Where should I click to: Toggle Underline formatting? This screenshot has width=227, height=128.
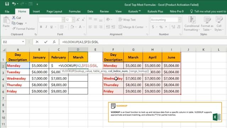[51, 27]
